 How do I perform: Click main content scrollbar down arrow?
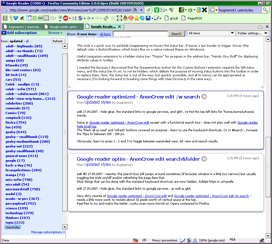click(268, 236)
